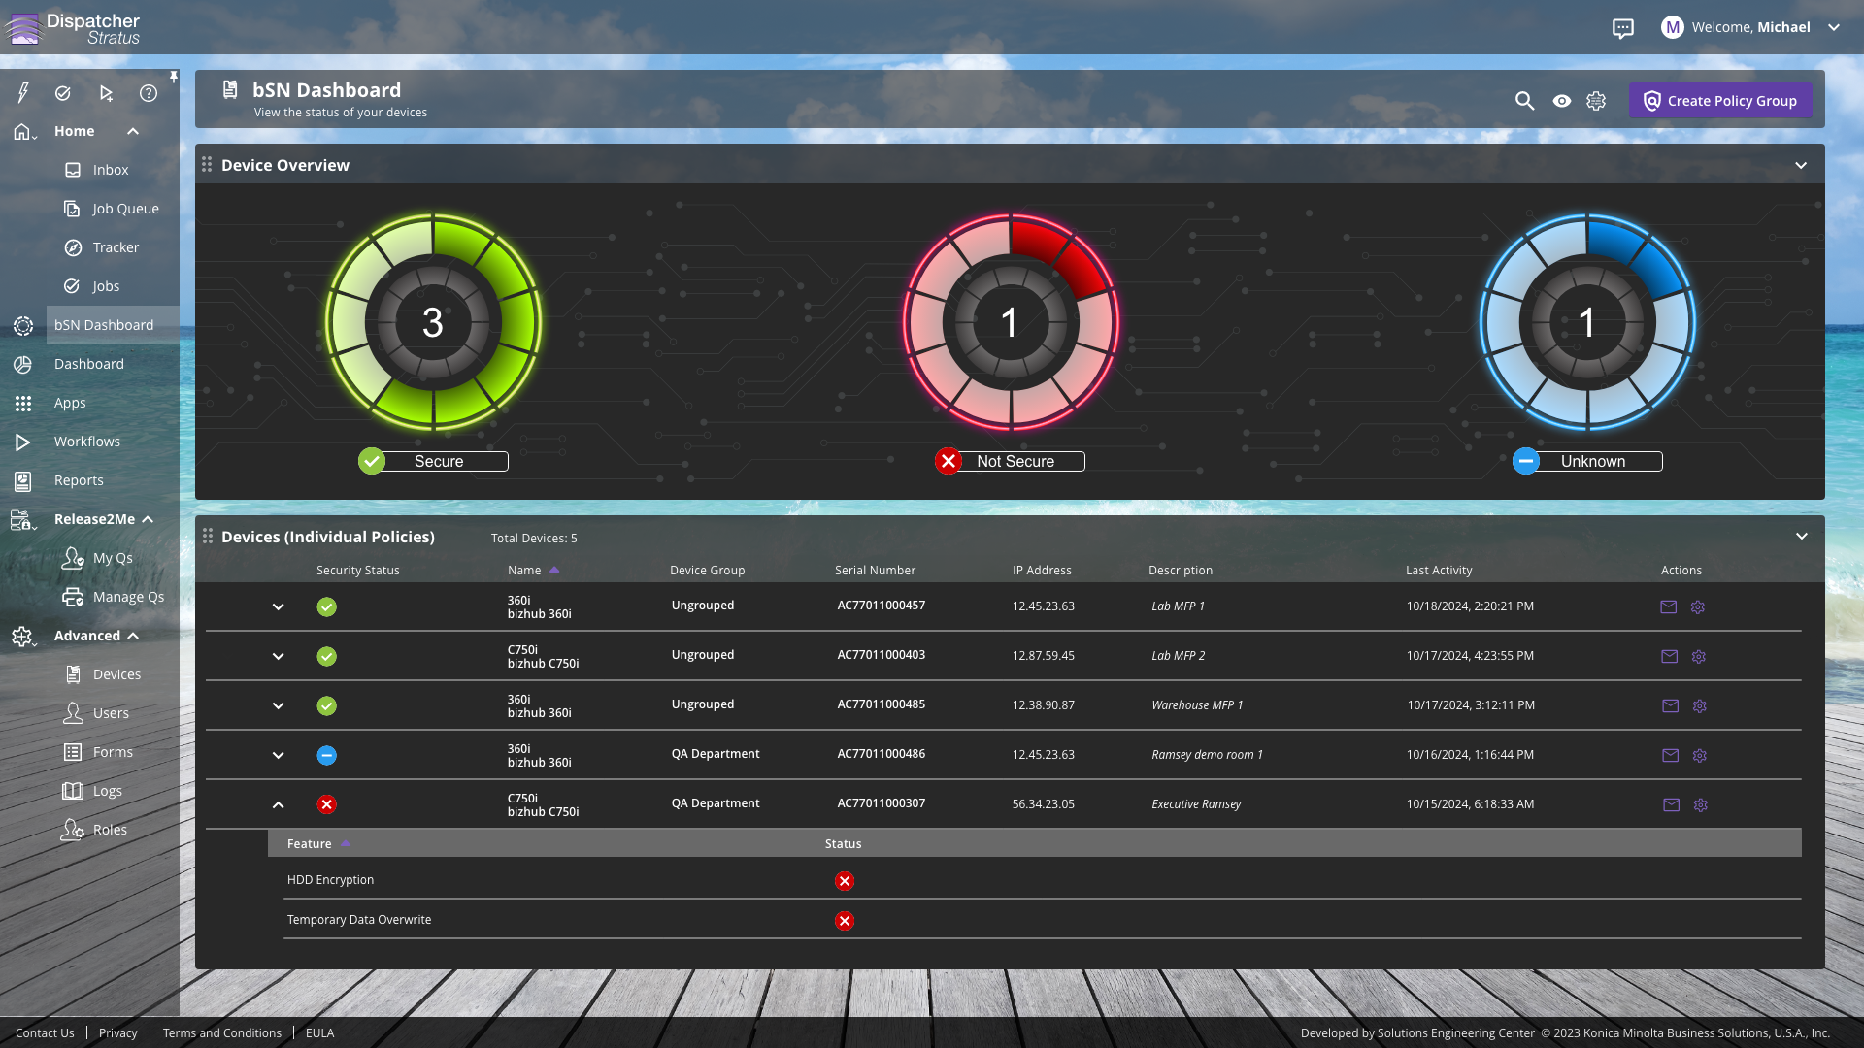Open EULA footer link
The image size is (1864, 1048).
(320, 1033)
